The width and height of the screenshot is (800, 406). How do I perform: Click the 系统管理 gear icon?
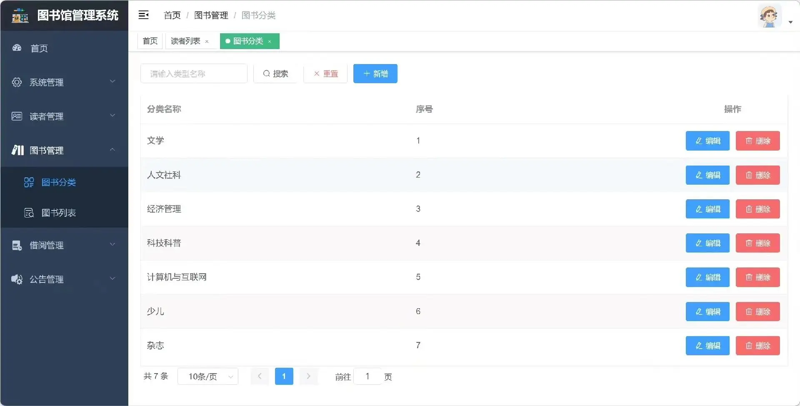click(x=17, y=82)
